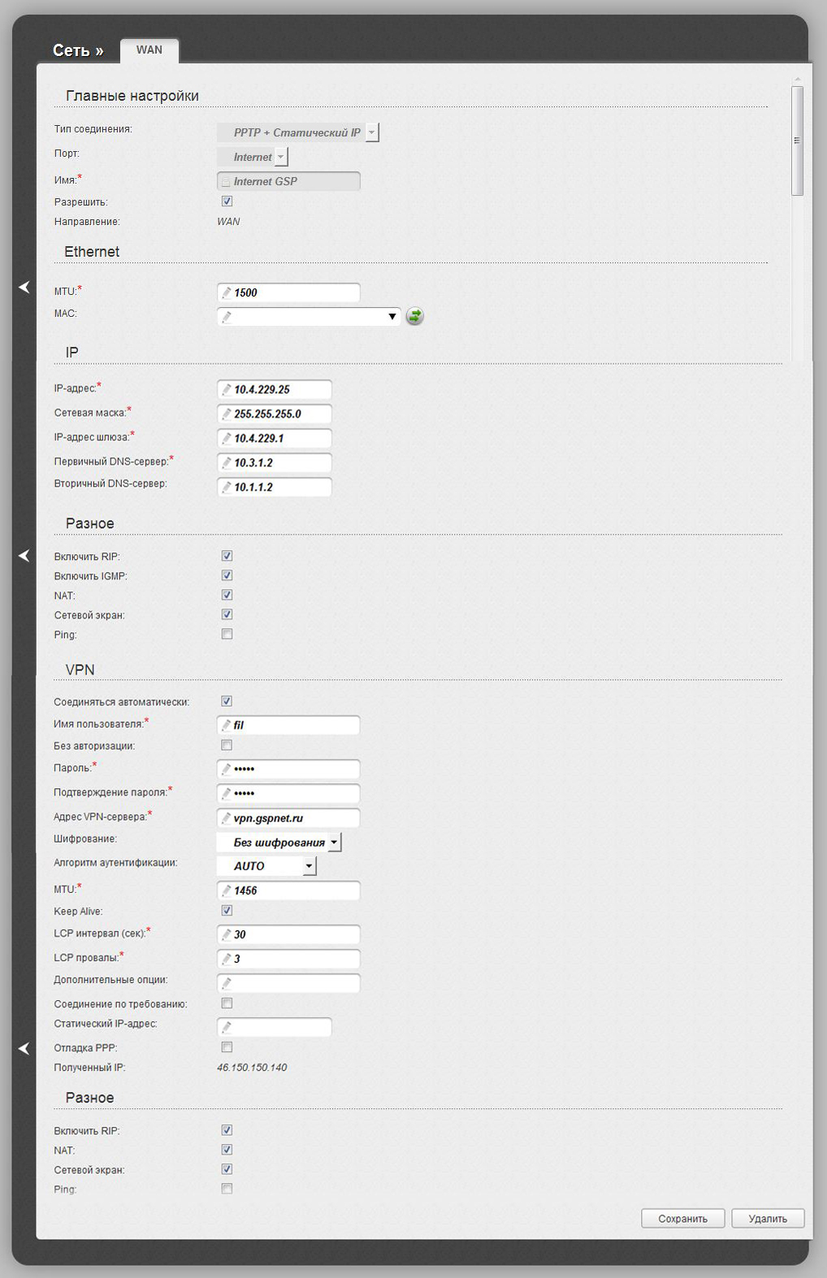827x1278 pixels.
Task: Click the IP-адрес input field
Action: (275, 390)
